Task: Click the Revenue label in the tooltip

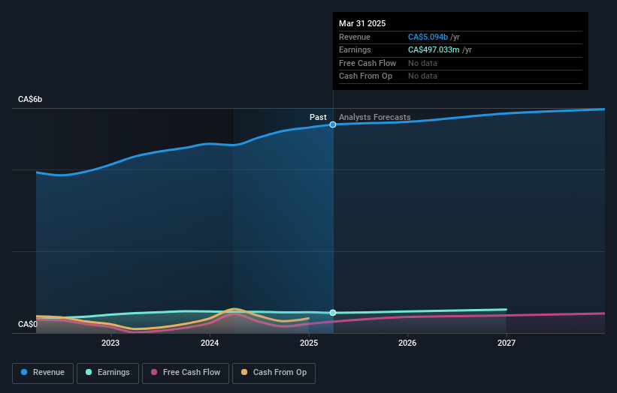Action: [x=355, y=37]
